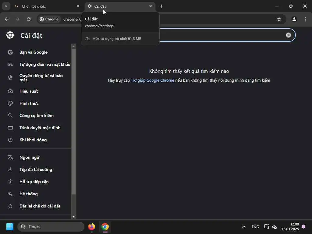Go back to previous page
Image resolution: width=312 pixels, height=234 pixels.
(7, 19)
